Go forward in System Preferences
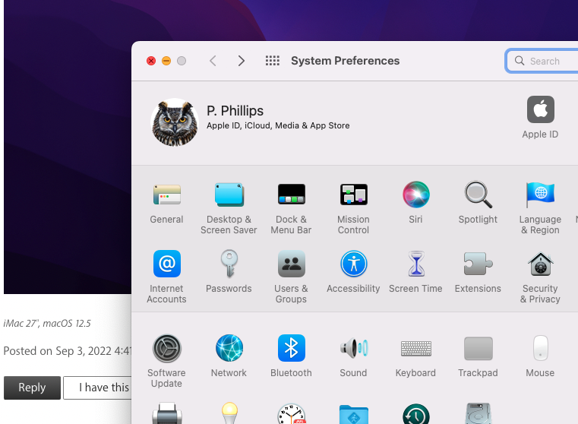 point(241,61)
